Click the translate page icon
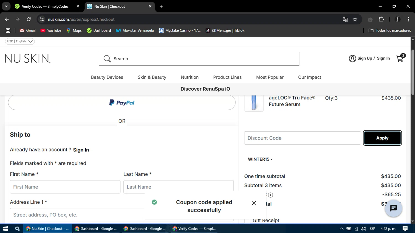Viewport: 415px width, 233px height. tap(345, 19)
